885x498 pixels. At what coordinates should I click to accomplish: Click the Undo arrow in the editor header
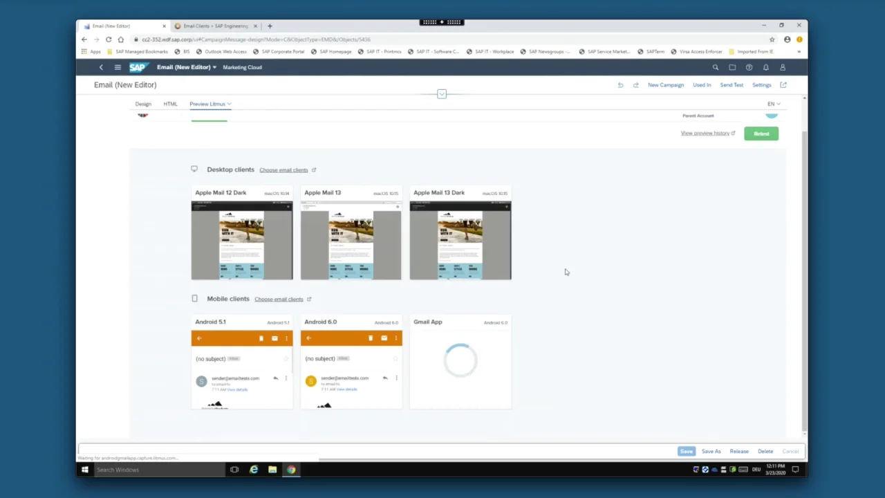[x=620, y=85]
